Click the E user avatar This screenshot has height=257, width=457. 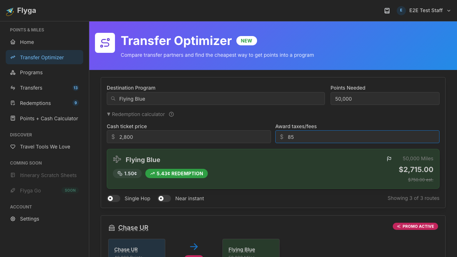tap(401, 11)
